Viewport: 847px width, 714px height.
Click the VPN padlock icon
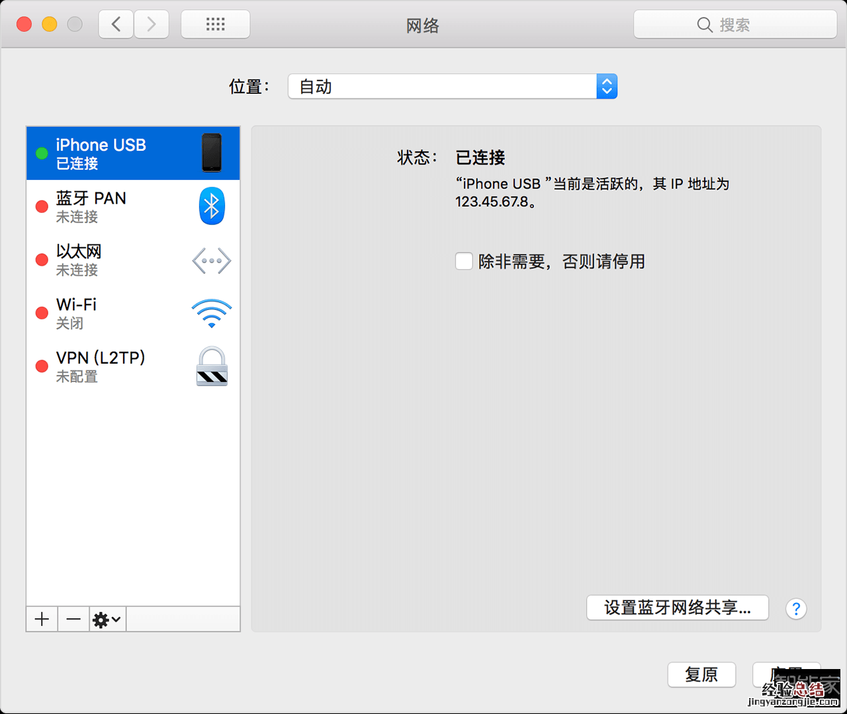[x=212, y=367]
